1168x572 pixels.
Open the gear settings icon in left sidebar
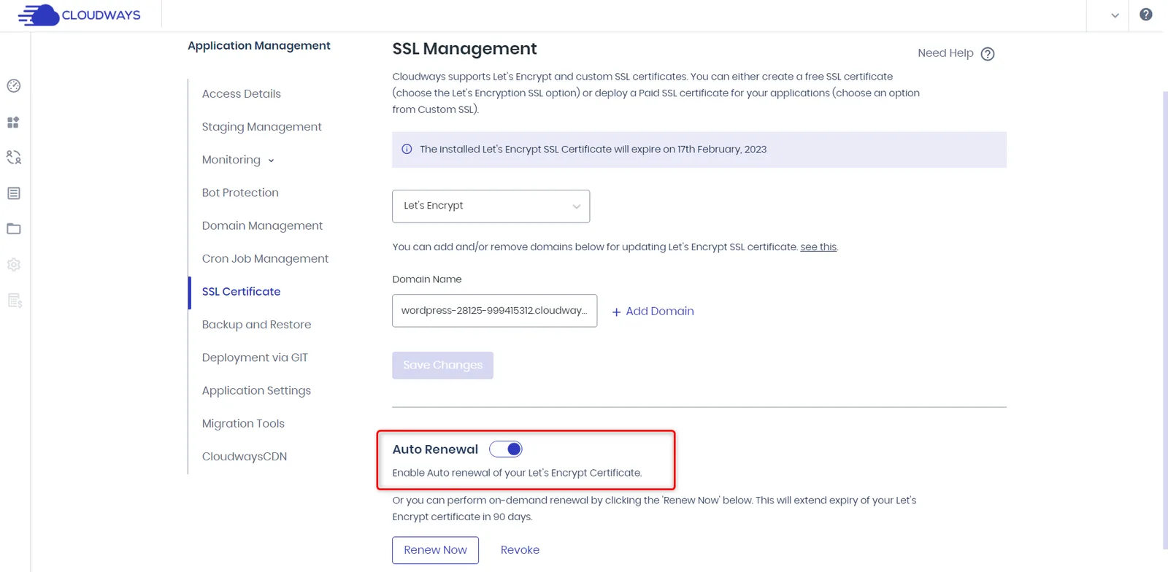(14, 265)
